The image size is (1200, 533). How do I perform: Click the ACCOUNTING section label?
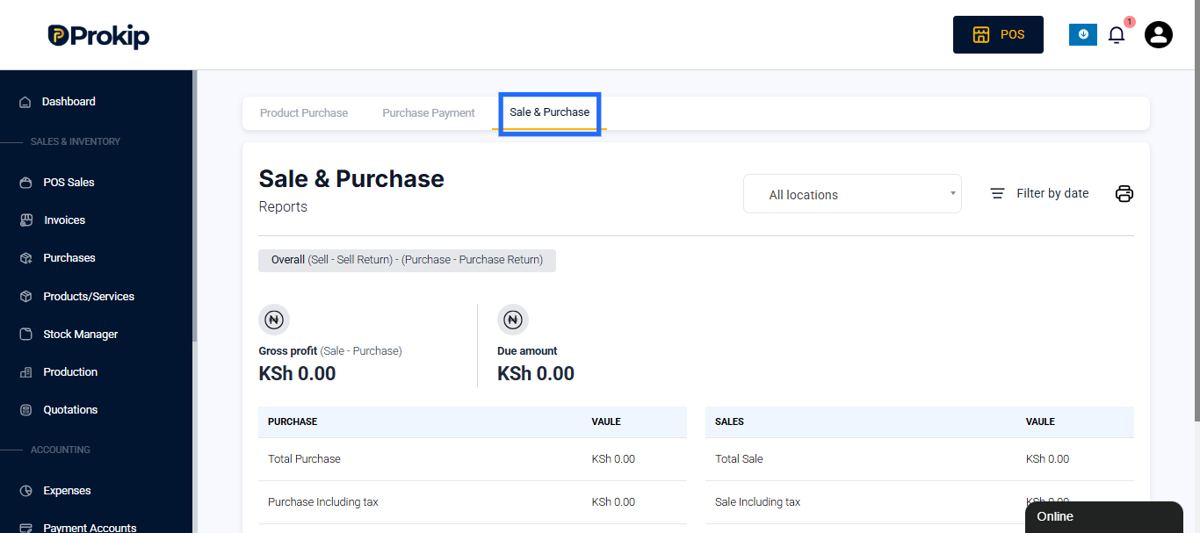[61, 450]
